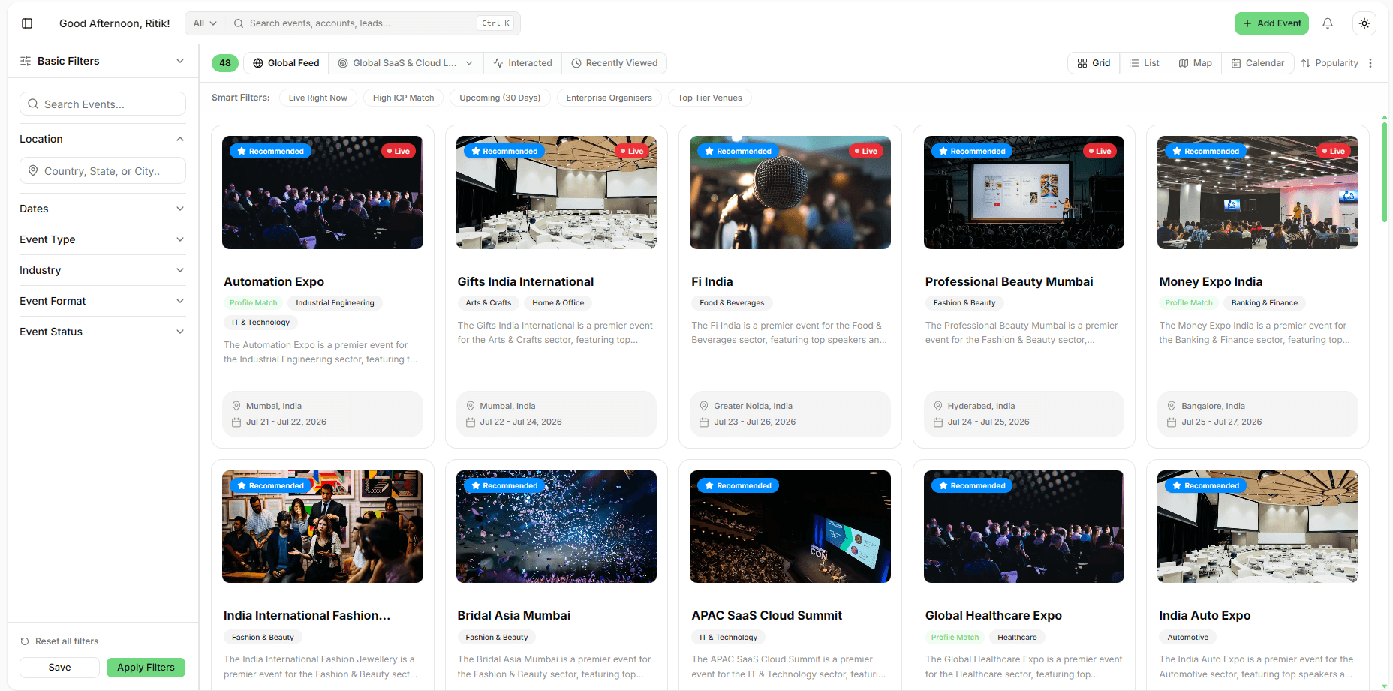Expand the Event Type filter
The height and width of the screenshot is (691, 1393).
[103, 239]
